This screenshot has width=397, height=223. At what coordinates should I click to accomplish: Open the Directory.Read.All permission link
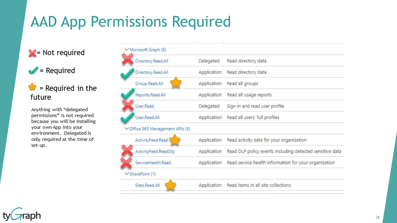(x=152, y=61)
